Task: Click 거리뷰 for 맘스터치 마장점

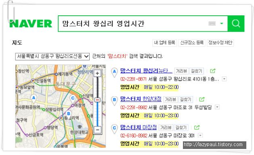Action: tap(166, 128)
